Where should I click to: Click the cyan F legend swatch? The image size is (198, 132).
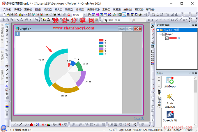[101, 54]
